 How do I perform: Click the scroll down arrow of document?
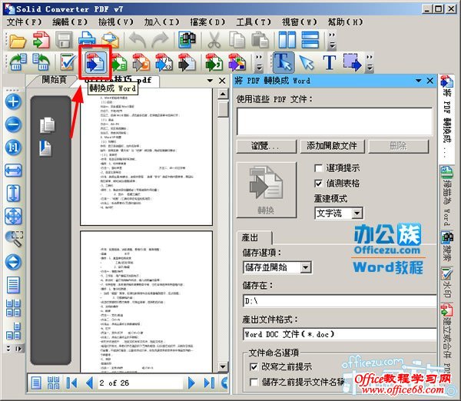[223, 366]
